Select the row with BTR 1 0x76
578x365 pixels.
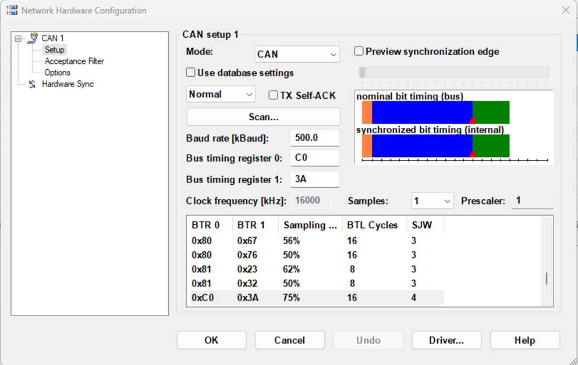[x=317, y=255]
